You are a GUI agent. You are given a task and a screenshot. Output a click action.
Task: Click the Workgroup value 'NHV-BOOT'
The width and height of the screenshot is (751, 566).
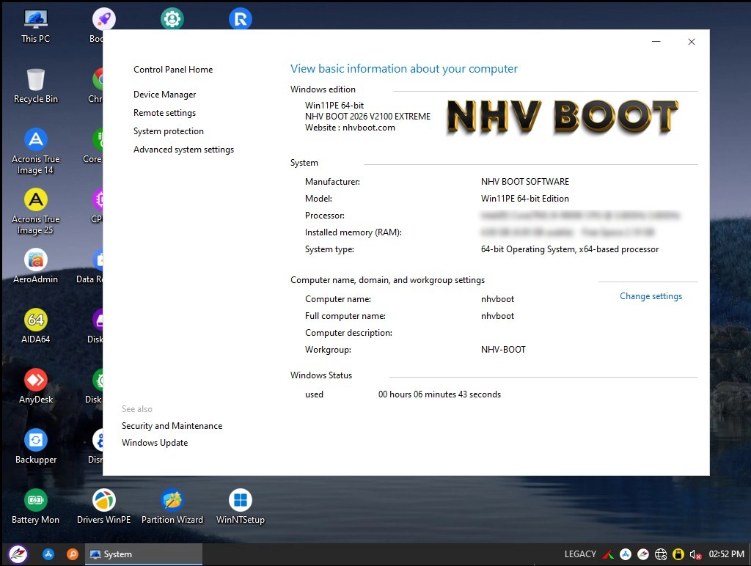[503, 350]
